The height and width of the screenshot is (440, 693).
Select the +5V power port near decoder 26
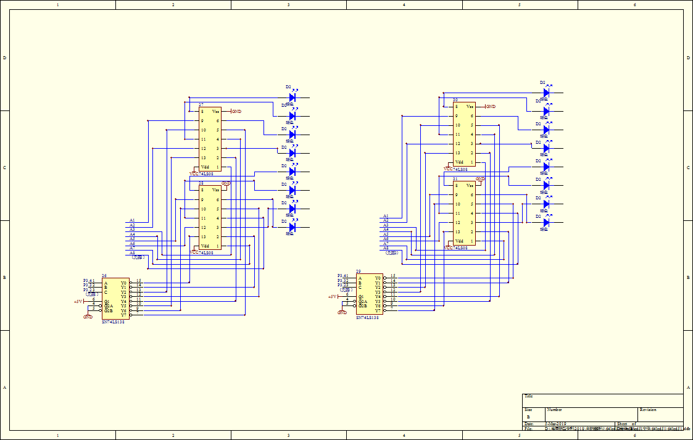78,302
